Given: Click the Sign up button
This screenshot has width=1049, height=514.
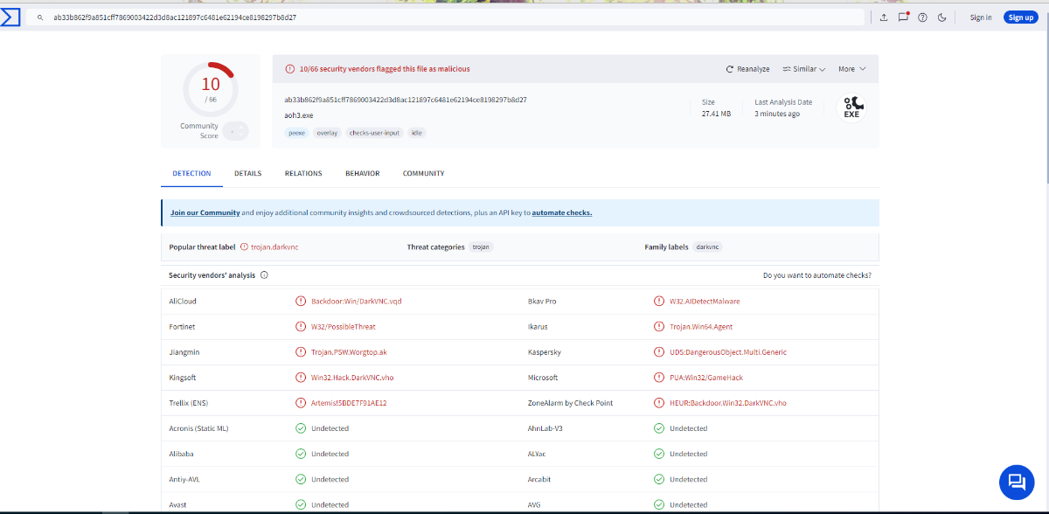Looking at the screenshot, I should [x=1020, y=17].
